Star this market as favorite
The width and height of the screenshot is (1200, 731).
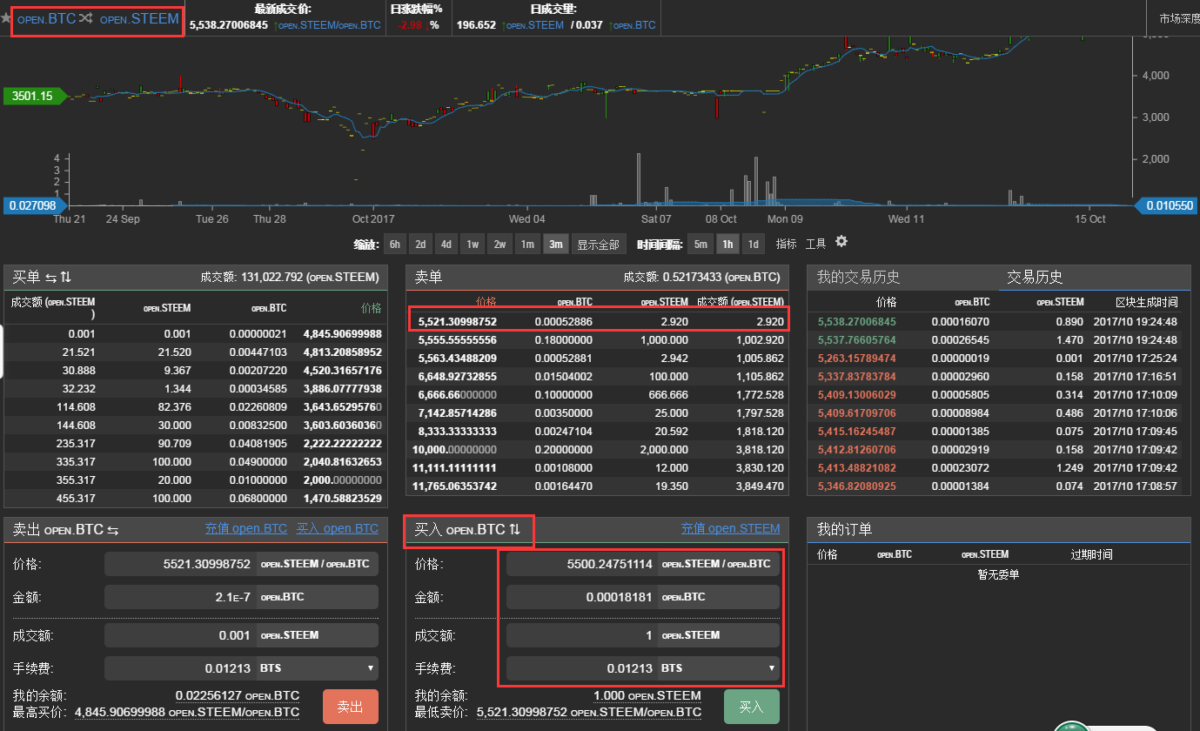pyautogui.click(x=6, y=18)
